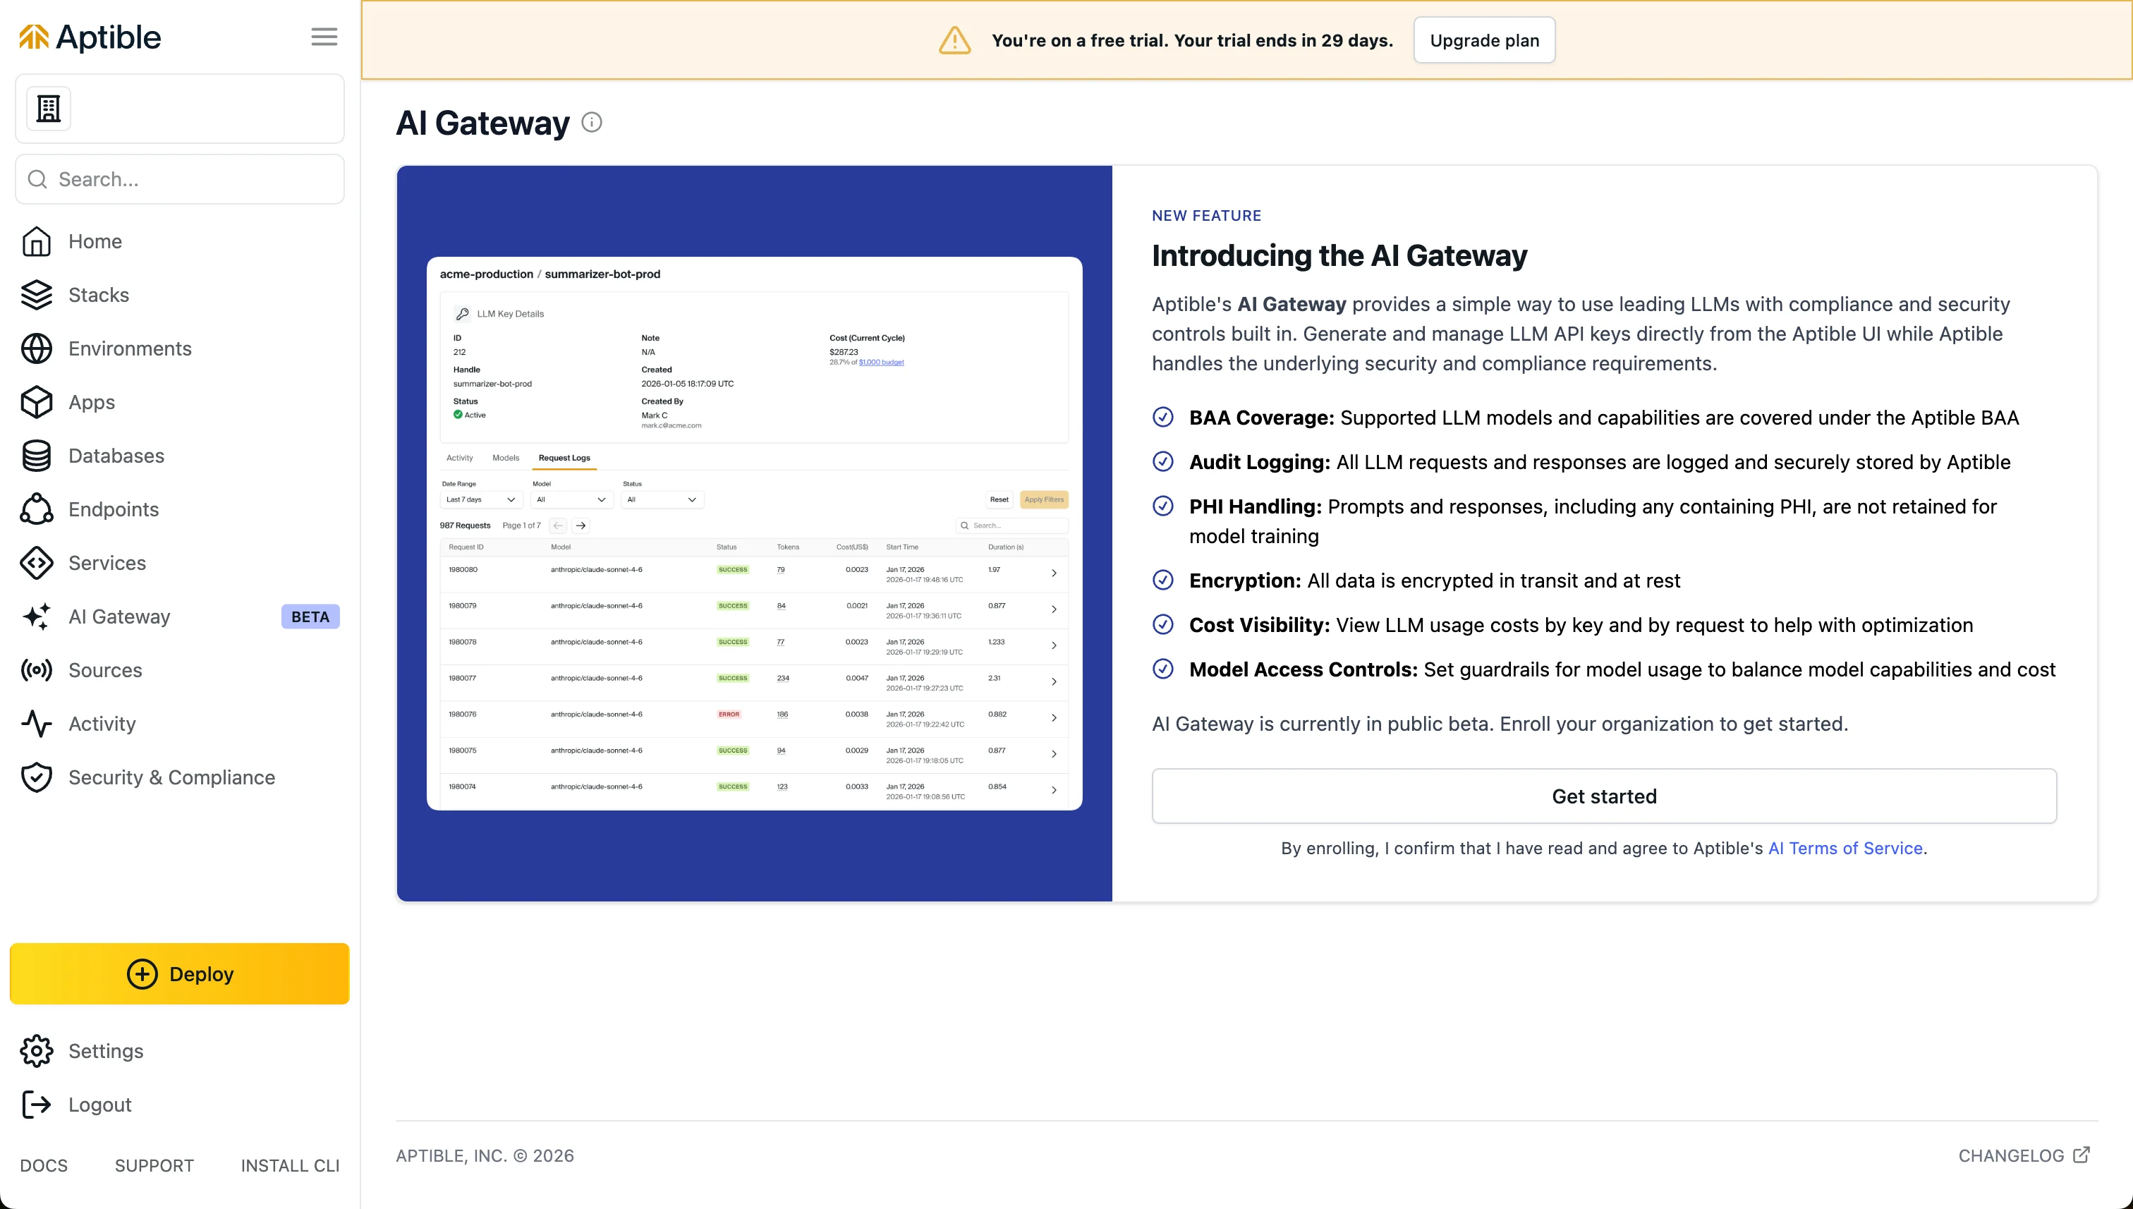Click 'APTIBLE, INC. © 2026' footer text
Viewport: 2133px width, 1209px height.
(x=485, y=1156)
